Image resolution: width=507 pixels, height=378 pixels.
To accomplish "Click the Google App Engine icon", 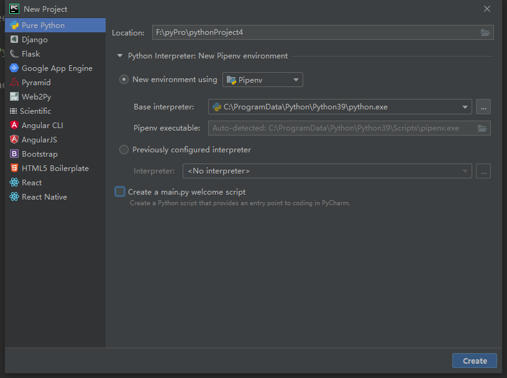I will tap(14, 68).
